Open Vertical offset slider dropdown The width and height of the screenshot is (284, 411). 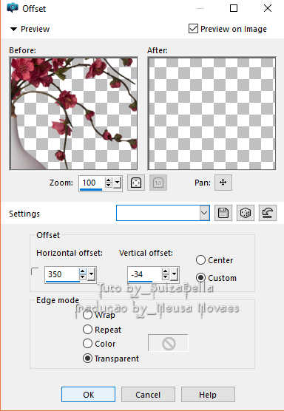pos(174,274)
